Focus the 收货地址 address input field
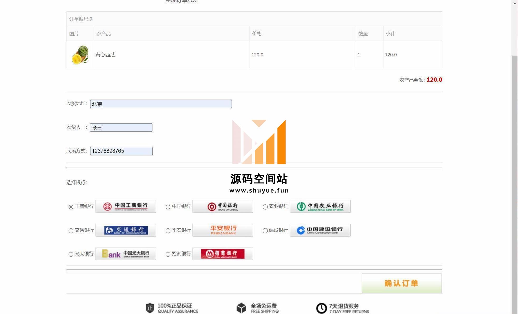The height and width of the screenshot is (314, 518). click(x=161, y=104)
